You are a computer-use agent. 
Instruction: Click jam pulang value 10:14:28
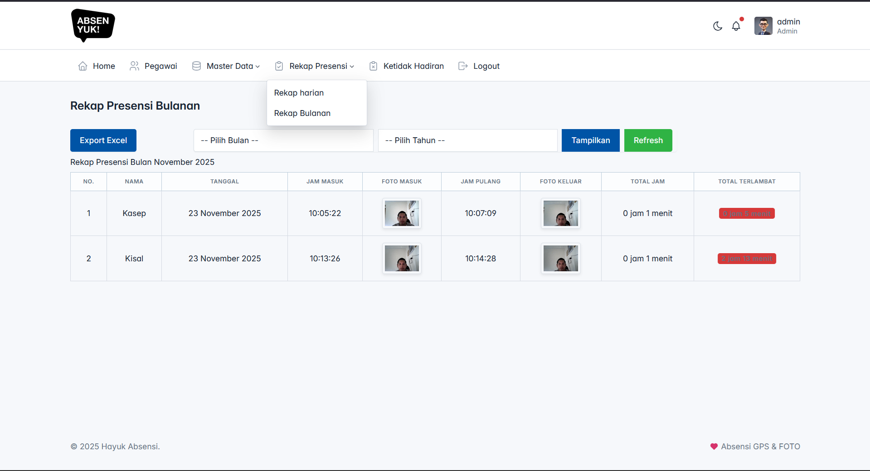tap(481, 259)
